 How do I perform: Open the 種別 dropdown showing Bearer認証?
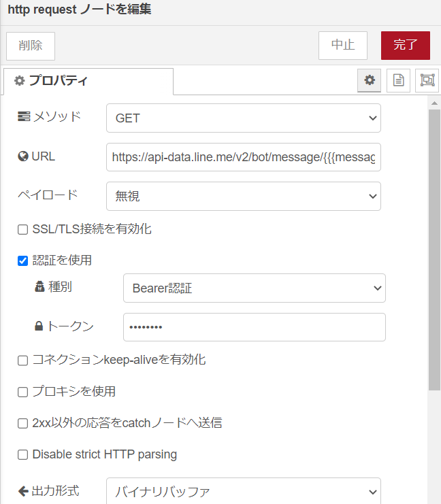click(255, 288)
